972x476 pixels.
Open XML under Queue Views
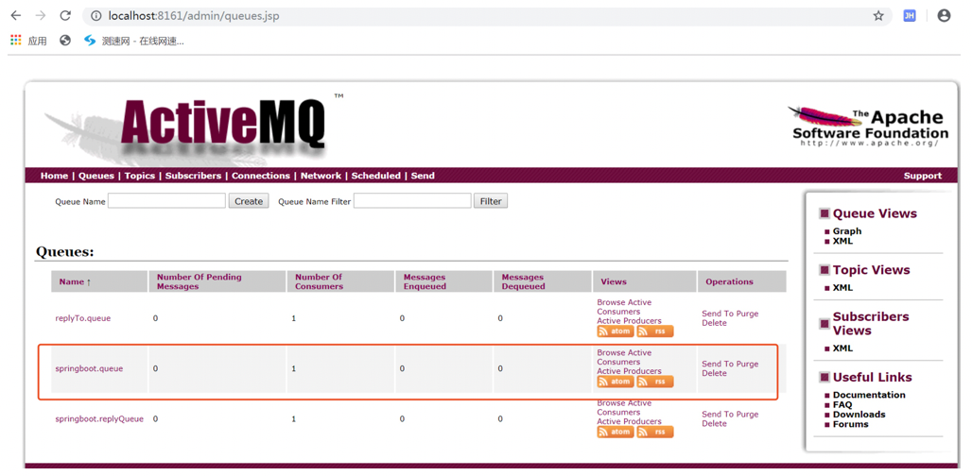coord(842,241)
